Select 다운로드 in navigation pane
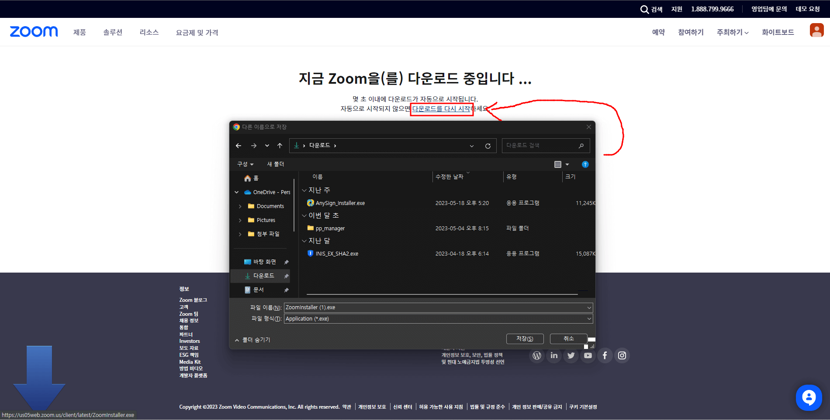Viewport: 830px width, 420px height. (x=260, y=276)
